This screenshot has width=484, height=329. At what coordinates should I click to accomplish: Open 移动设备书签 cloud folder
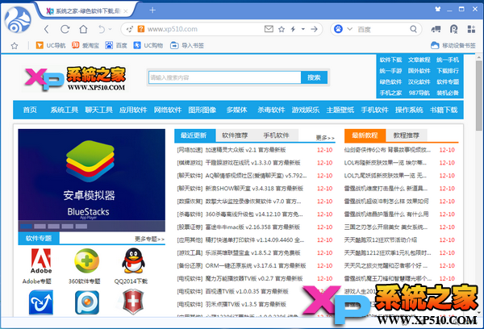453,45
